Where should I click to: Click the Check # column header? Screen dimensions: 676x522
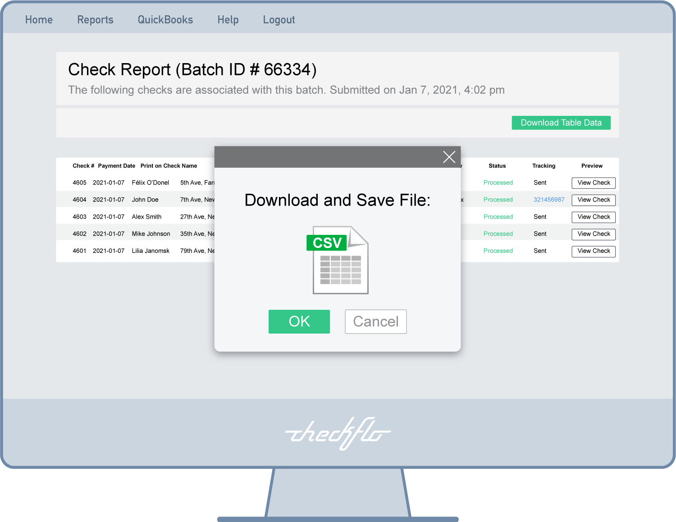[x=83, y=166]
